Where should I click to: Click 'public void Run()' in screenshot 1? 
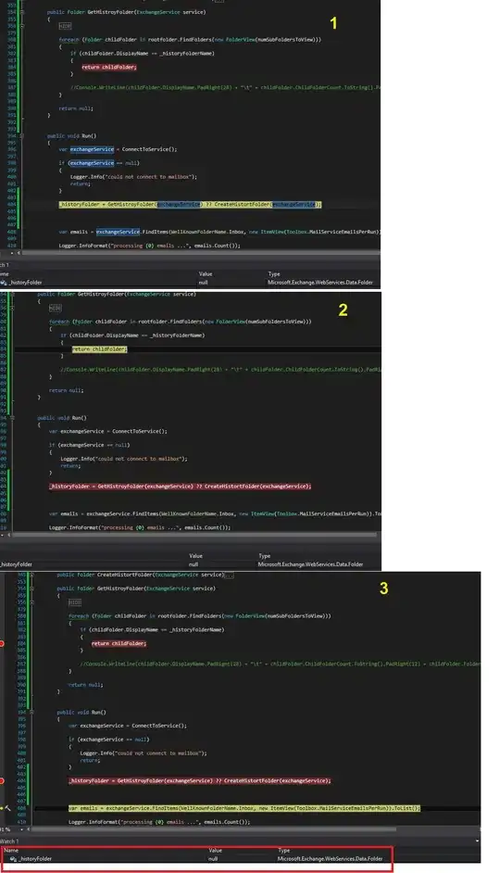[71, 136]
